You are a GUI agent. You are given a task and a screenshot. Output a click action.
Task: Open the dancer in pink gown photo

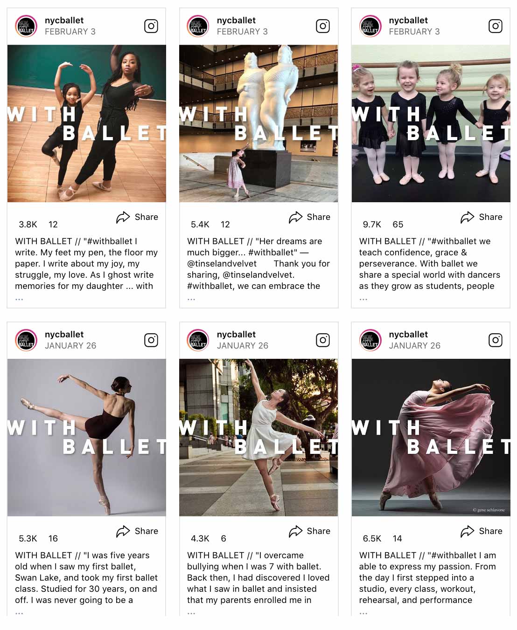click(431, 438)
